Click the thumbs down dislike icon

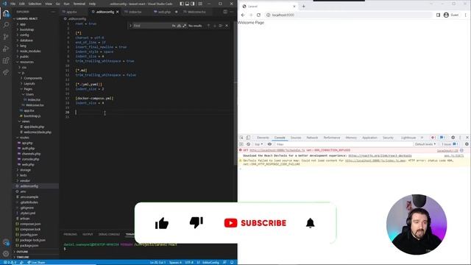(196, 222)
